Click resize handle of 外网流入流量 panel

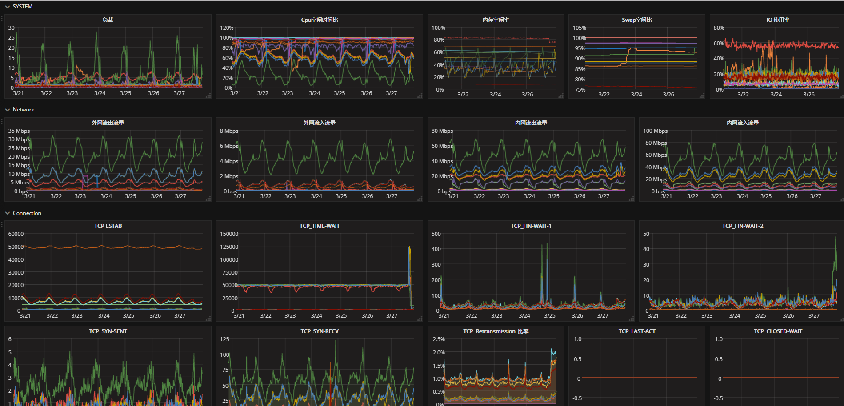(420, 199)
